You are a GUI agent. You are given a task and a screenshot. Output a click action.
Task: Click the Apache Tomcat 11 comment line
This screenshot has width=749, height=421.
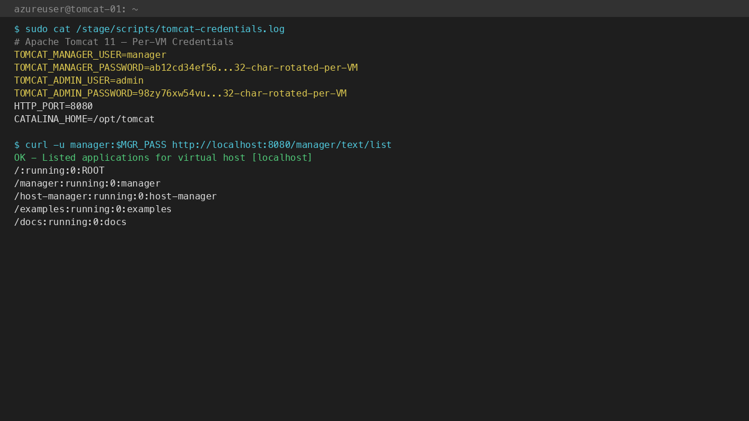[x=124, y=42]
